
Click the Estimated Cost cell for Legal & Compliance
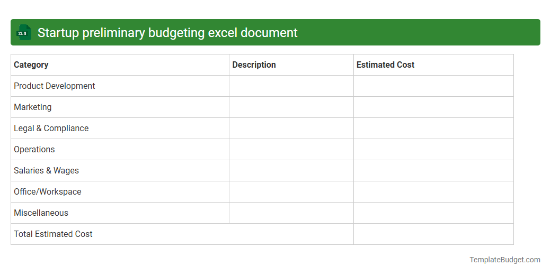[433, 129]
